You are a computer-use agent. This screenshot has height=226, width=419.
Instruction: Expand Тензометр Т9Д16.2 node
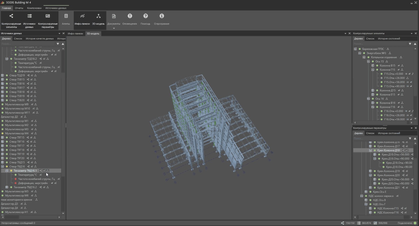[7, 187]
